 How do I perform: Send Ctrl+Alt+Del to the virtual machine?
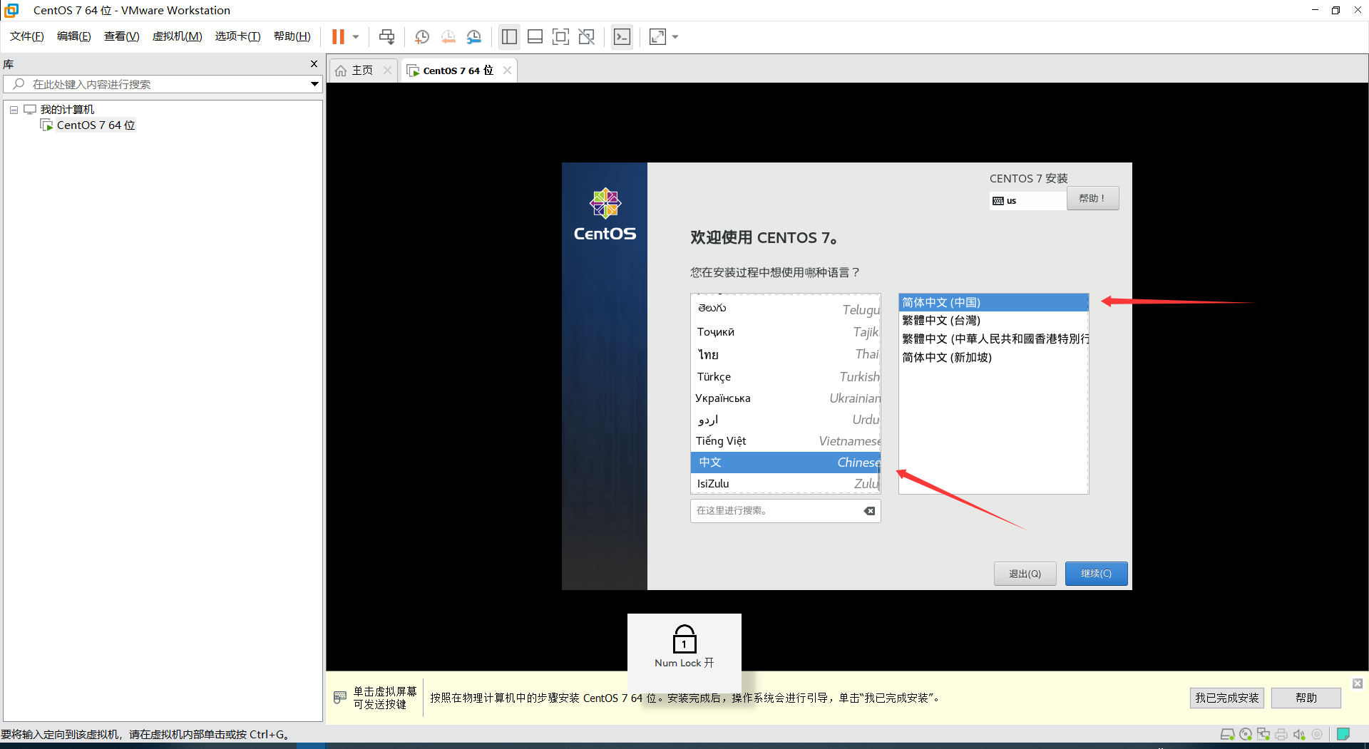pos(386,36)
